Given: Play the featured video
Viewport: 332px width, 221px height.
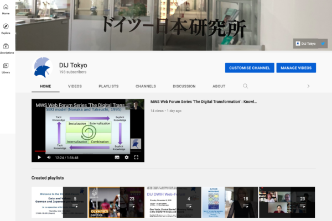Looking at the screenshot, I should click(x=39, y=157).
